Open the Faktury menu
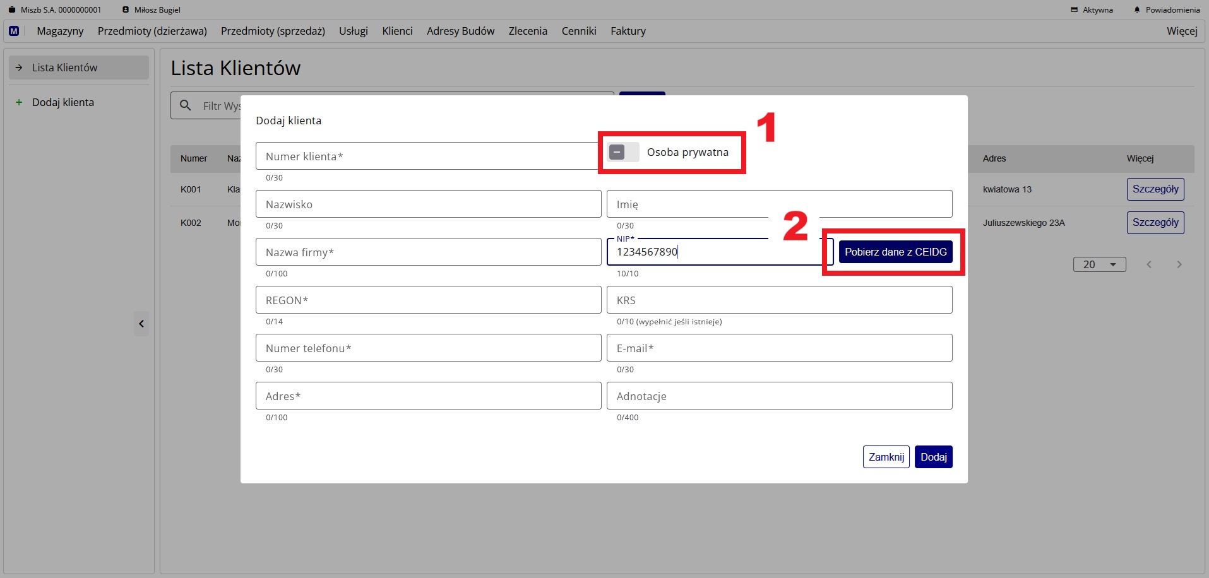Viewport: 1209px width, 578px height. [628, 31]
